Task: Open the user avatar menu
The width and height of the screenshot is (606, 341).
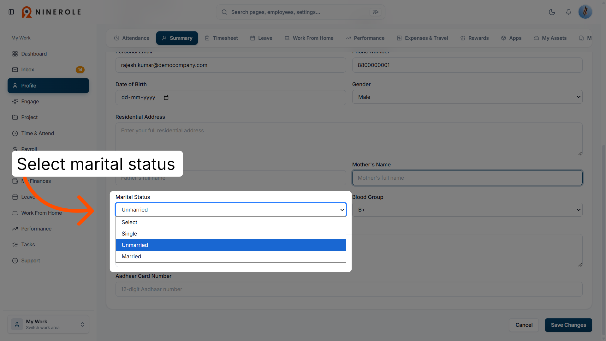Action: pyautogui.click(x=585, y=12)
